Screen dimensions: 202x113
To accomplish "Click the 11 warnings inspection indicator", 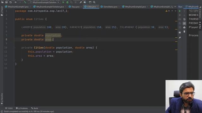I will click(x=168, y=11).
